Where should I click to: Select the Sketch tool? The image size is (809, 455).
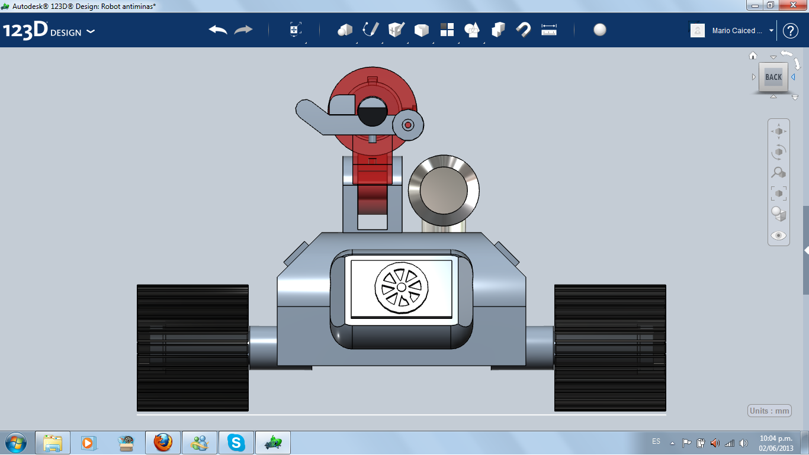point(371,30)
